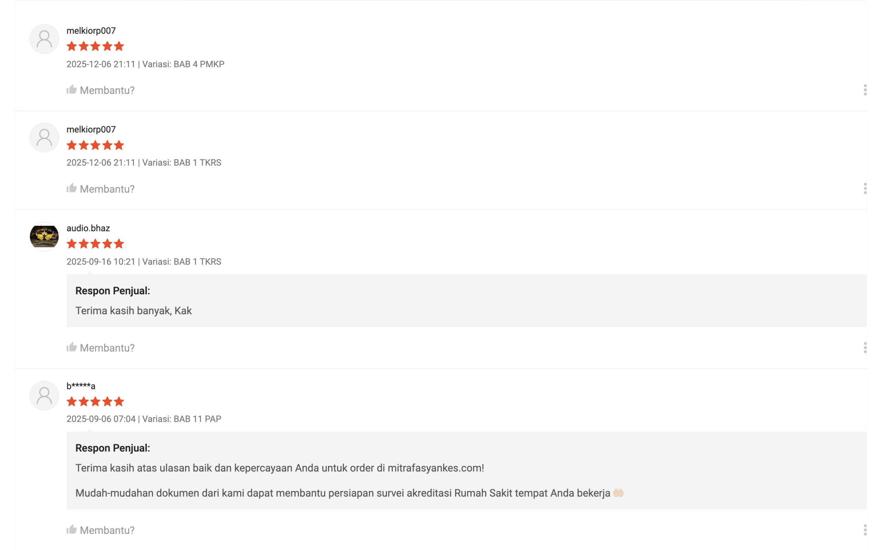Click audio.bhaz profile avatar picture
Image resolution: width=882 pixels, height=550 pixels.
click(44, 236)
